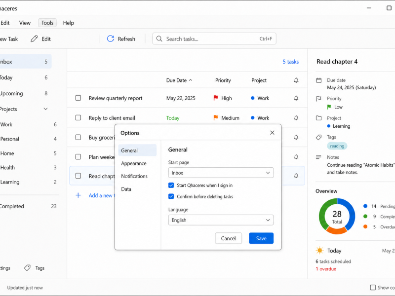Open the Start page Inbox dropdown
This screenshot has width=395, height=296.
[221, 173]
